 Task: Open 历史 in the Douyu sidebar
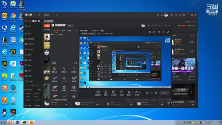click(28, 26)
